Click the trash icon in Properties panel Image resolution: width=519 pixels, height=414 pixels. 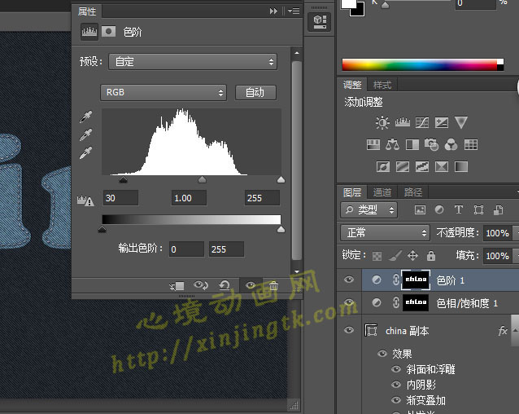[273, 286]
